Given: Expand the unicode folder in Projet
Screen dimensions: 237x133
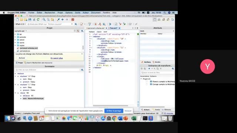Looking at the screenshot, I should click(15, 37).
